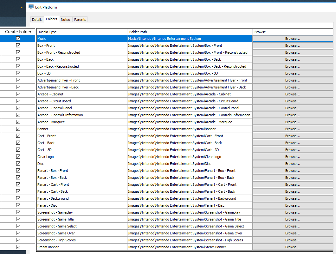The image size is (336, 254).
Task: Toggle Create Folder checkbox for Clear Logo
Action: click(x=18, y=157)
